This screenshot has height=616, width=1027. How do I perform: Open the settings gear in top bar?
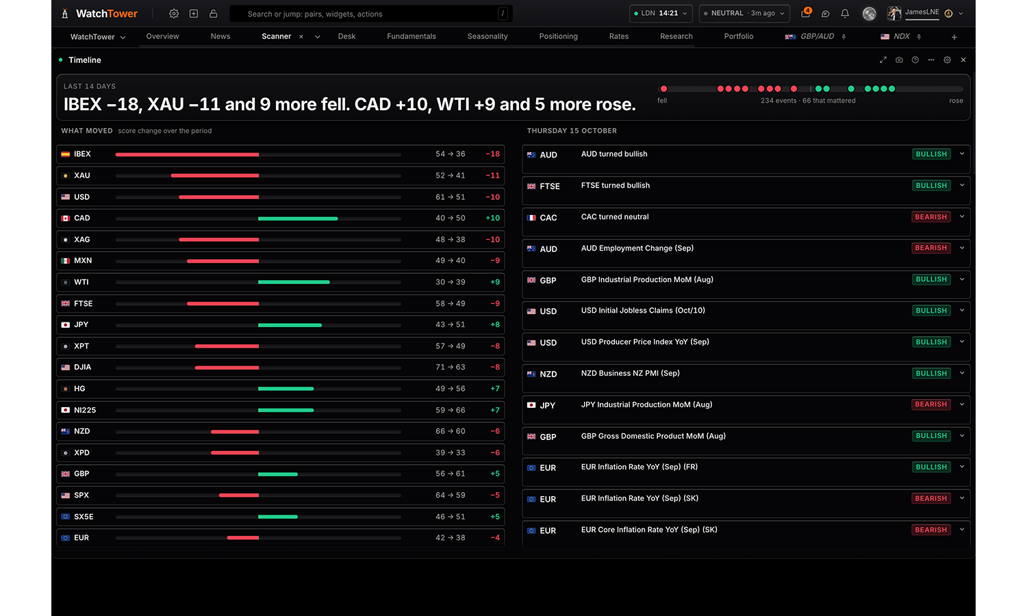coord(174,14)
